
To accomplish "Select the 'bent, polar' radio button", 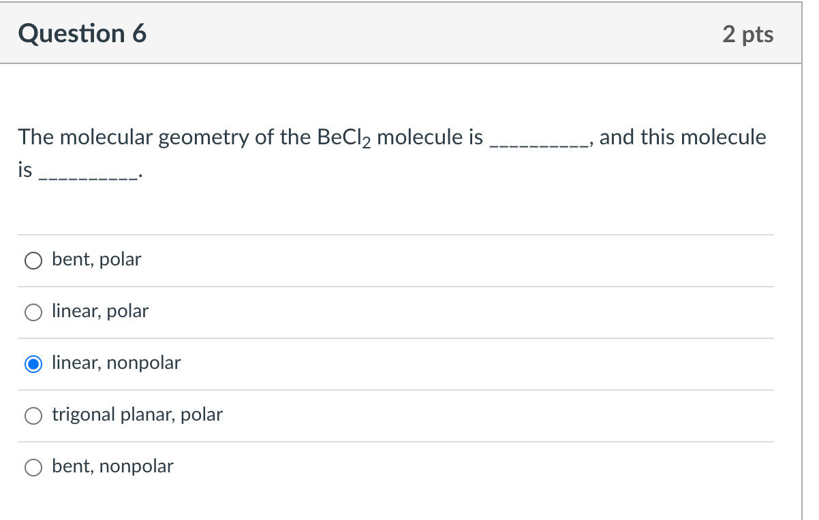I will click(33, 260).
